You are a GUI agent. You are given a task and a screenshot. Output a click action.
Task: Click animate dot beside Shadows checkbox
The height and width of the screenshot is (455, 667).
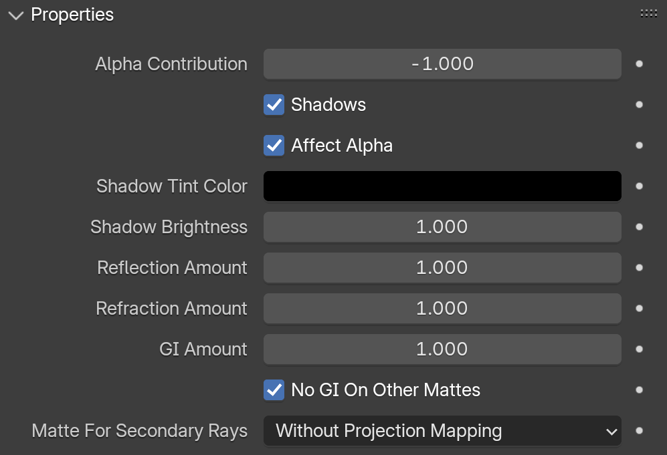pyautogui.click(x=639, y=104)
